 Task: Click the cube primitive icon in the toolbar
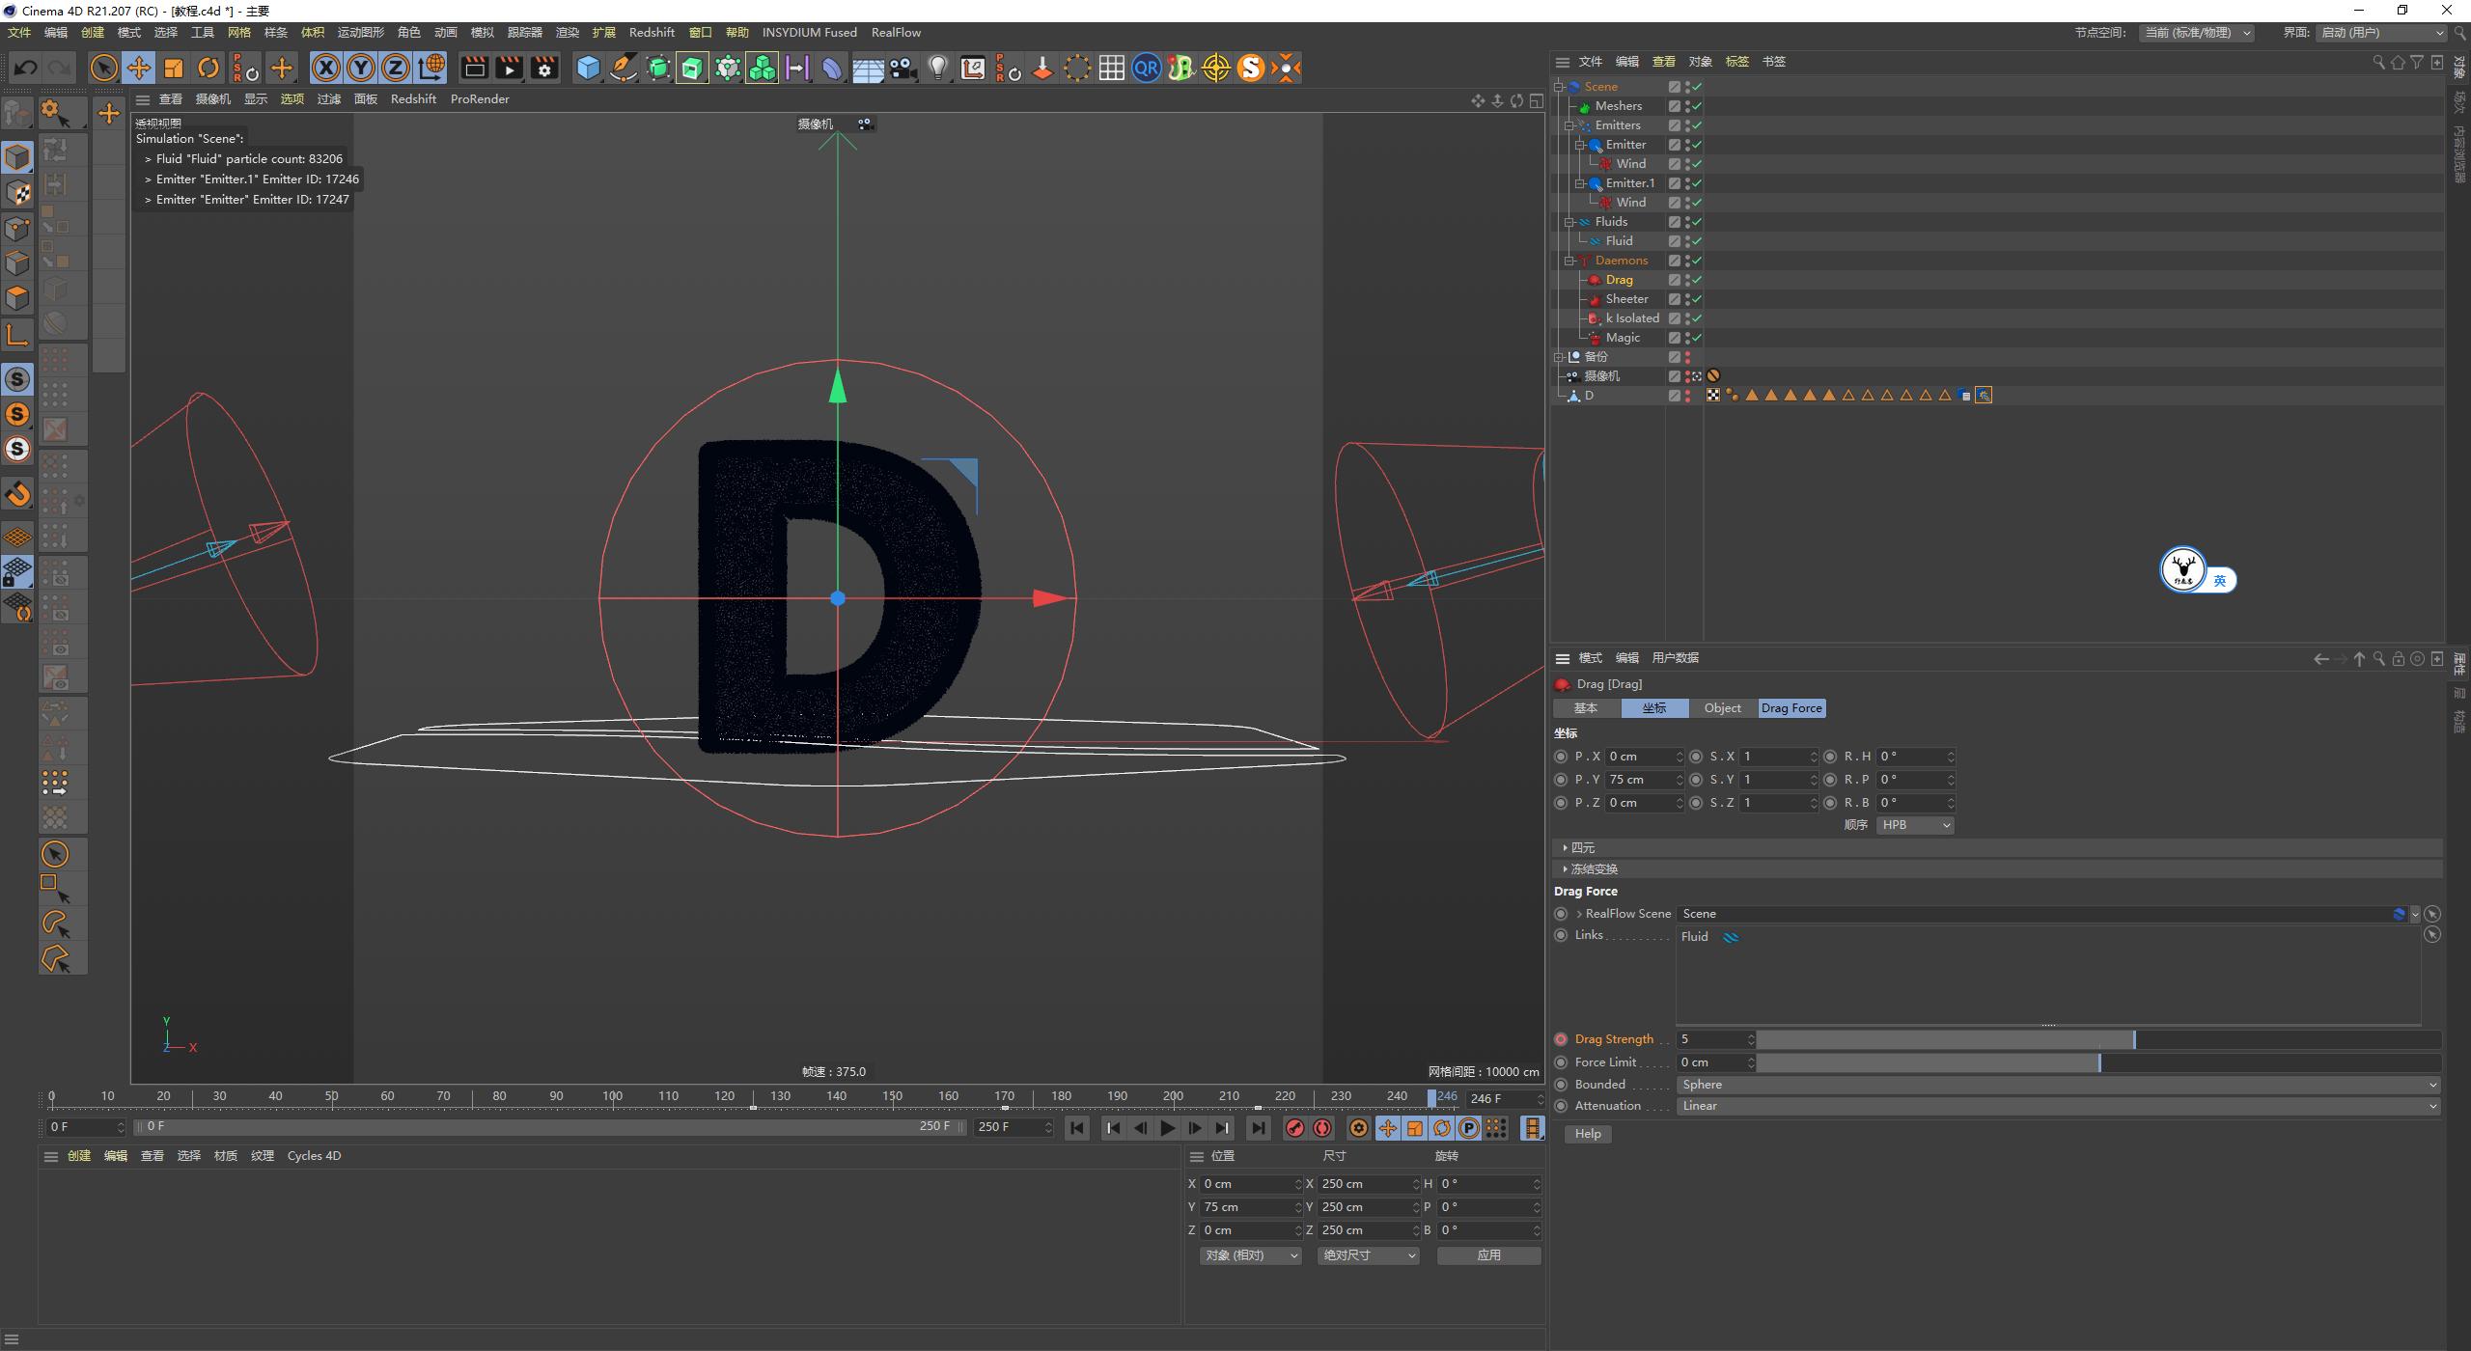tap(588, 68)
